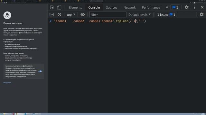Viewport: 206px width, 115px height.
Task: Open the Performance tab
Action: 151,7
